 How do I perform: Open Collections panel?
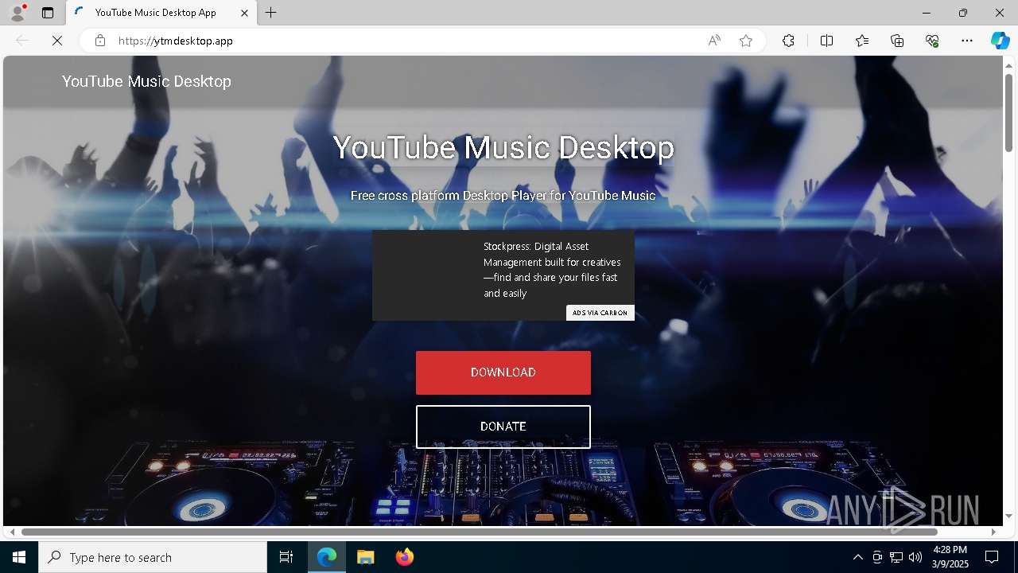point(897,41)
